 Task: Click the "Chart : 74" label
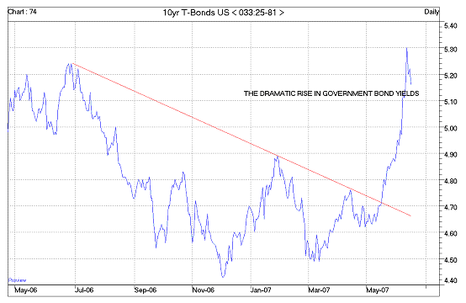[x=22, y=12]
